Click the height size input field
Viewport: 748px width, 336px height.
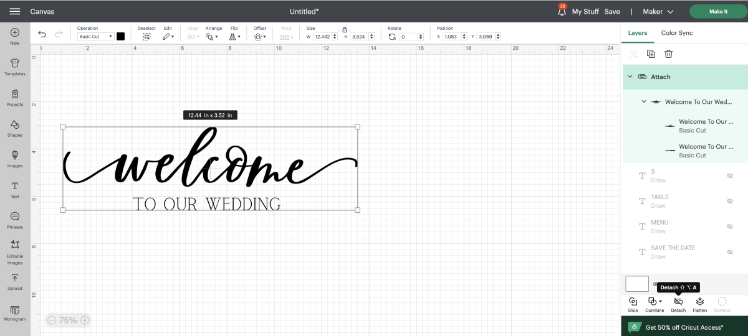click(x=362, y=37)
